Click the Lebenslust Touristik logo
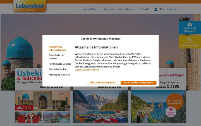 coord(30,6)
